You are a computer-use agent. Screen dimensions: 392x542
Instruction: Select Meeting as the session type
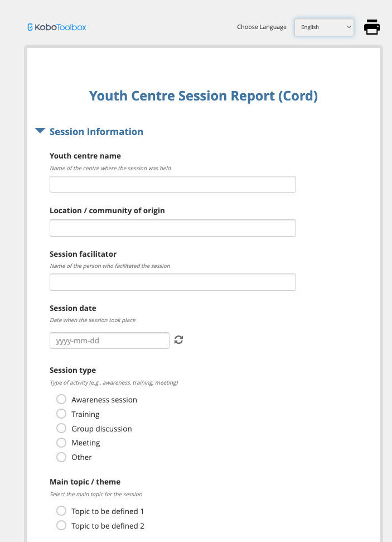[61, 443]
